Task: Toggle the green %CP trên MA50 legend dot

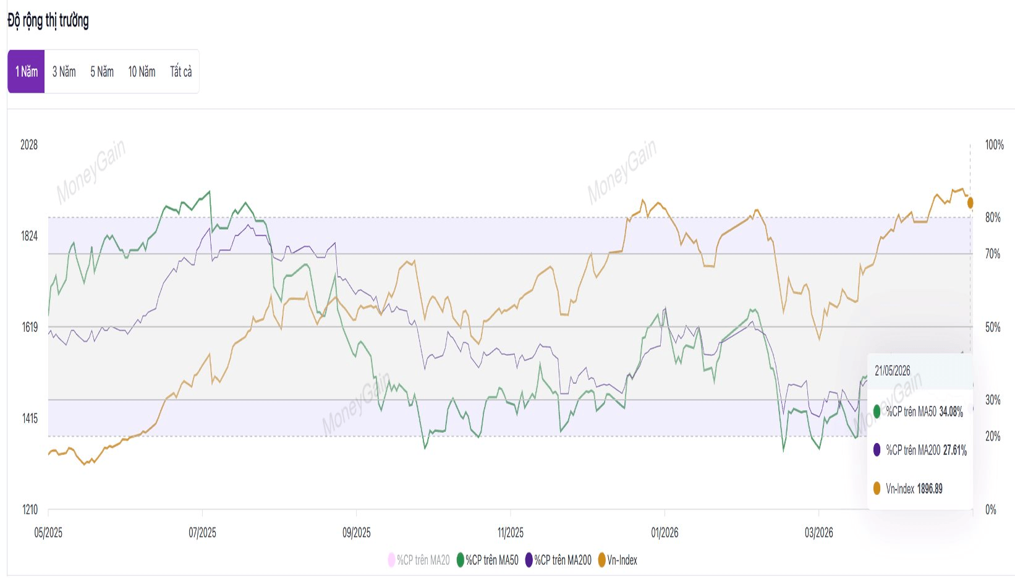Action: (x=460, y=560)
